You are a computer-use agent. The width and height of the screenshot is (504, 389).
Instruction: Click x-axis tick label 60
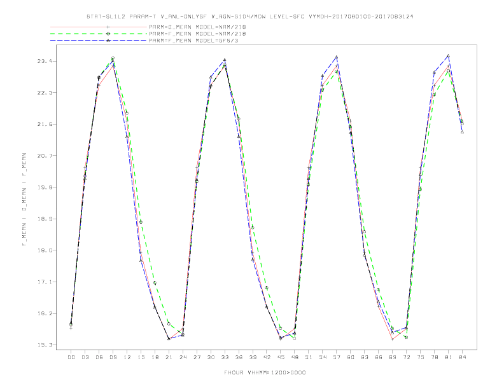click(x=351, y=357)
